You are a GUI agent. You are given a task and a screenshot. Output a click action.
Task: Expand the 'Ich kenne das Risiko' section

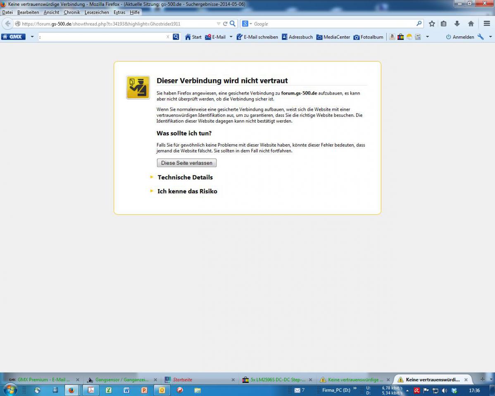pyautogui.click(x=187, y=191)
